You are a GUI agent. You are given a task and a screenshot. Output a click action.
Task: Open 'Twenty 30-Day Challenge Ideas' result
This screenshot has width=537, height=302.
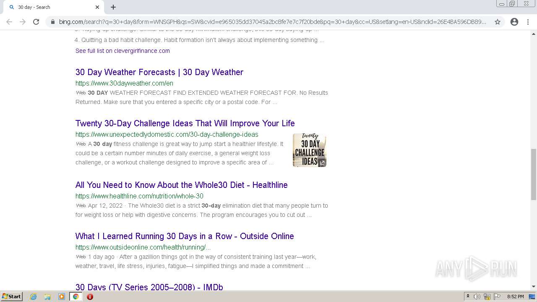click(x=185, y=123)
